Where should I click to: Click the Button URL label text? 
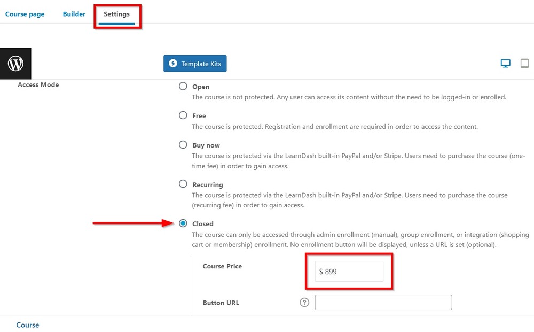221,303
